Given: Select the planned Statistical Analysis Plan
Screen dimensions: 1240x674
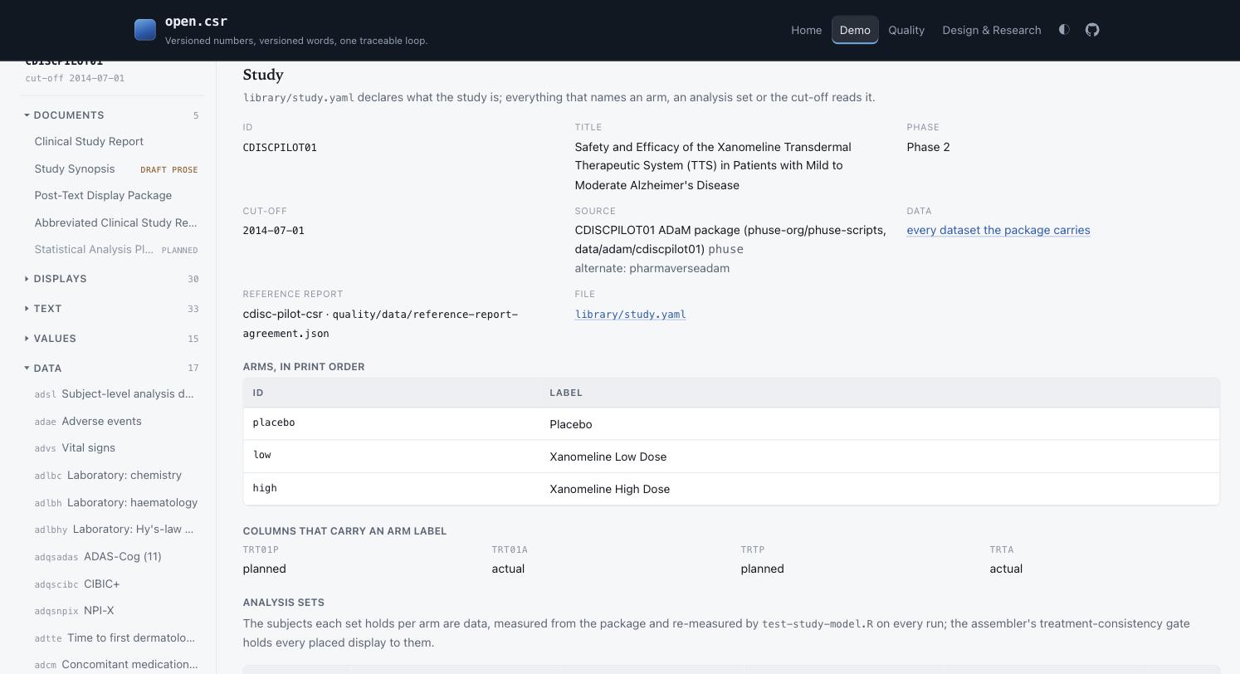Looking at the screenshot, I should click(x=116, y=250).
